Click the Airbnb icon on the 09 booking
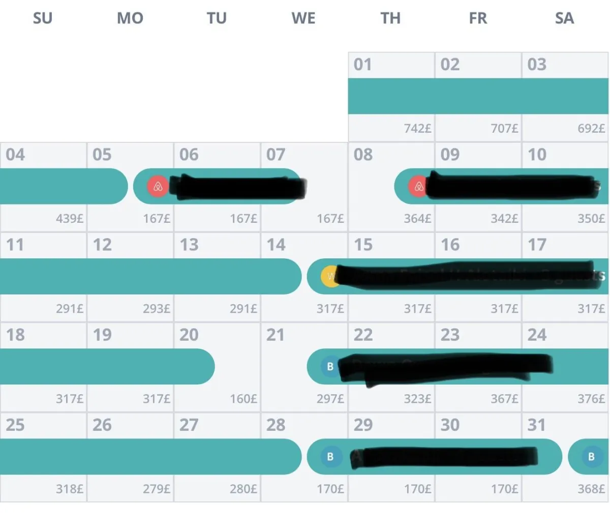Screen dimensions: 610x532 [418, 187]
